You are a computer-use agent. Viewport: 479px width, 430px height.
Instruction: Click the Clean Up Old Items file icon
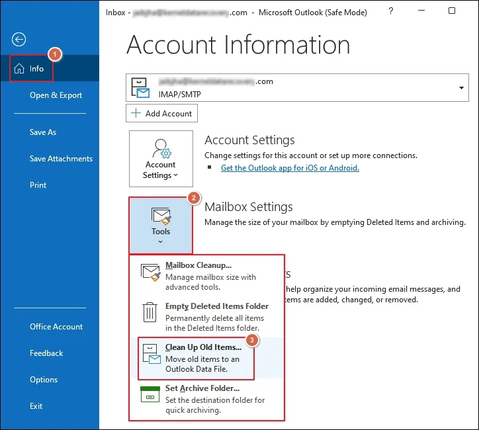pos(152,354)
